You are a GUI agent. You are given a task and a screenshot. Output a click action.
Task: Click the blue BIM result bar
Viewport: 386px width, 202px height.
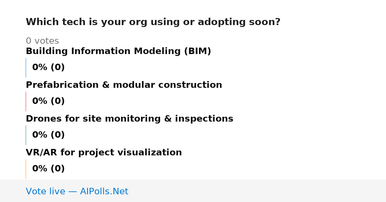pos(26,68)
